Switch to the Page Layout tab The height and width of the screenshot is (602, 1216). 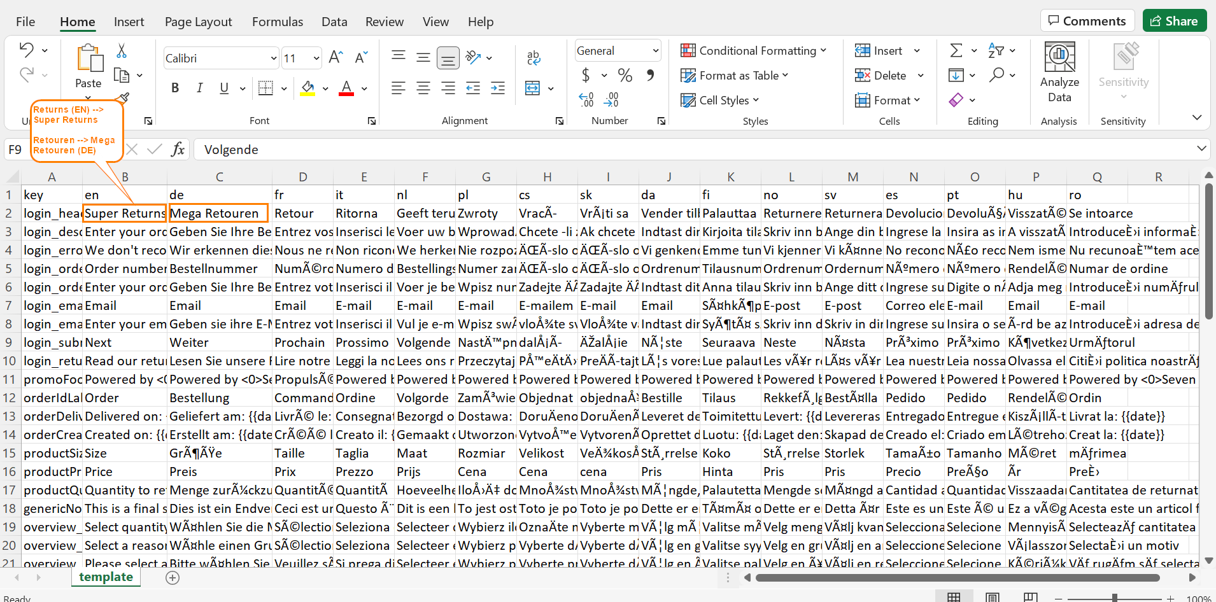(199, 22)
